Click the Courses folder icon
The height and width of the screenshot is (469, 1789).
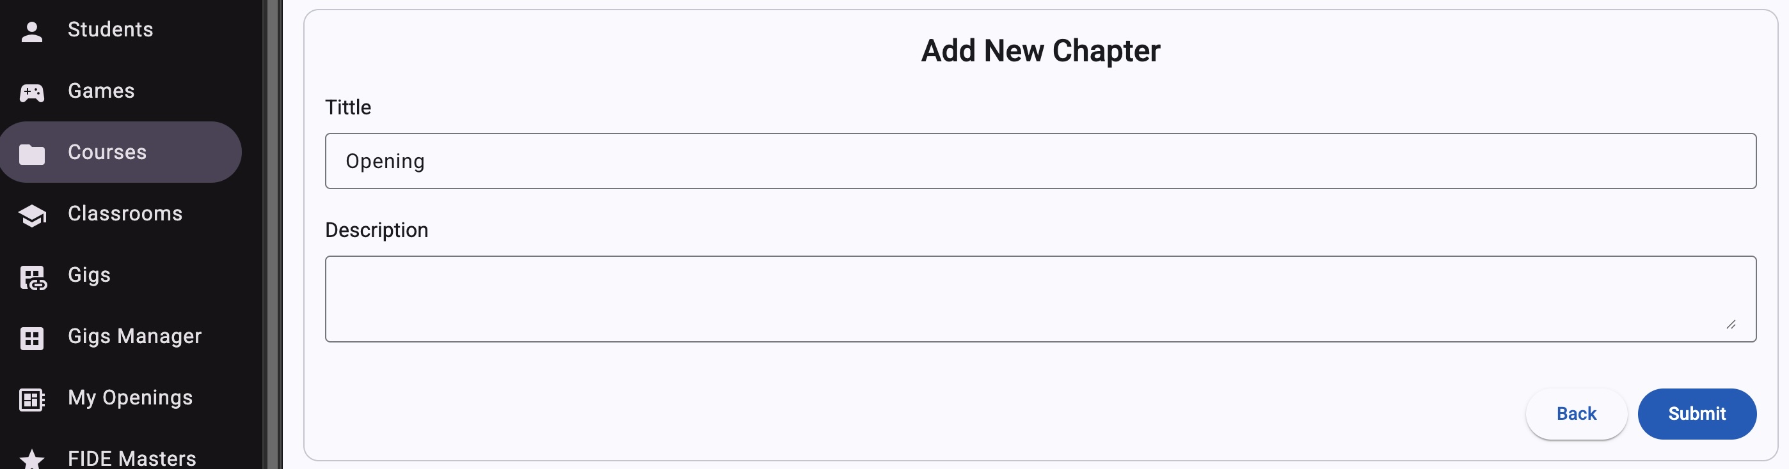tap(32, 152)
